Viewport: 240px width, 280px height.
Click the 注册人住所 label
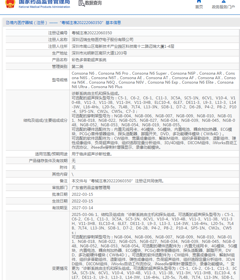point(58,46)
